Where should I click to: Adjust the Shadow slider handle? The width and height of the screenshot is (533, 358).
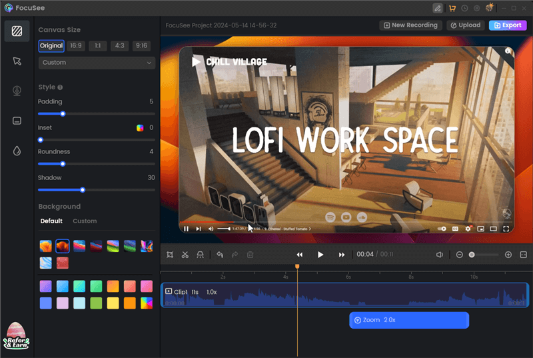tap(82, 190)
